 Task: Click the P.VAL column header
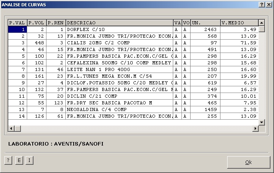[17, 23]
